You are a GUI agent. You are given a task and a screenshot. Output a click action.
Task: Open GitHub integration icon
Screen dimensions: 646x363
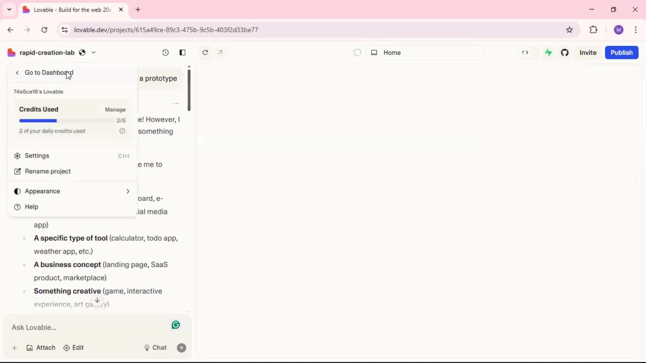click(565, 52)
